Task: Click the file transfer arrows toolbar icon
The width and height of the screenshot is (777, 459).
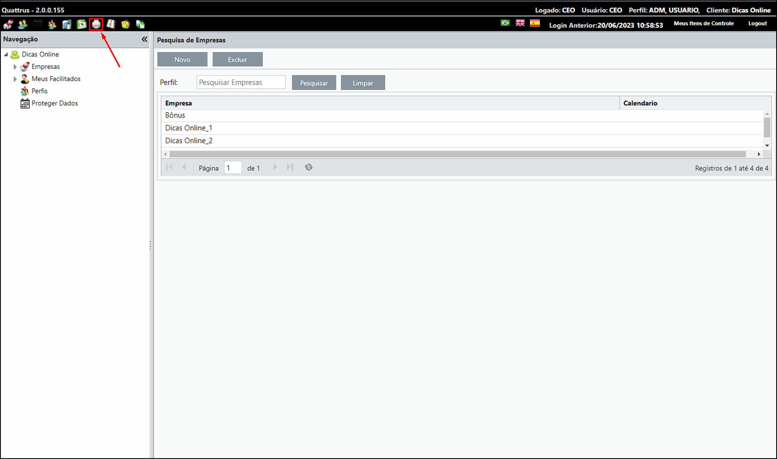Action: tap(140, 24)
